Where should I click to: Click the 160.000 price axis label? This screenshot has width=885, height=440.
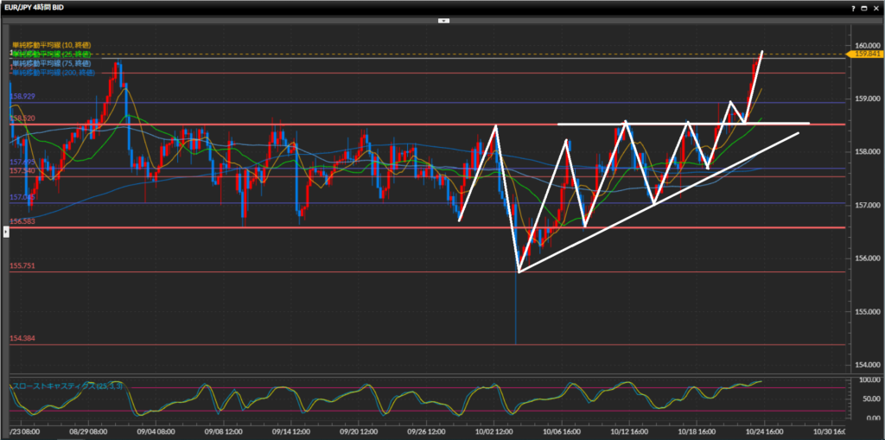click(865, 45)
